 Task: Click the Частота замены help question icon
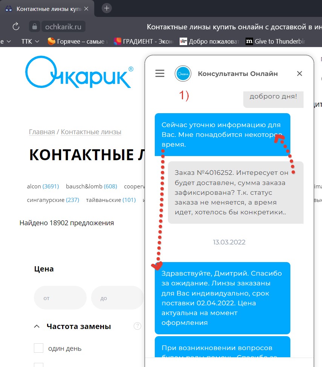pos(137,326)
